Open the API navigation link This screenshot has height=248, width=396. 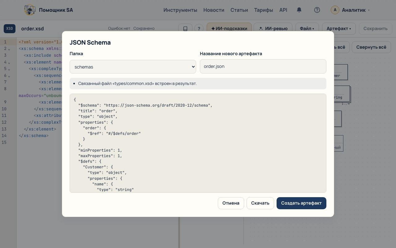[283, 10]
